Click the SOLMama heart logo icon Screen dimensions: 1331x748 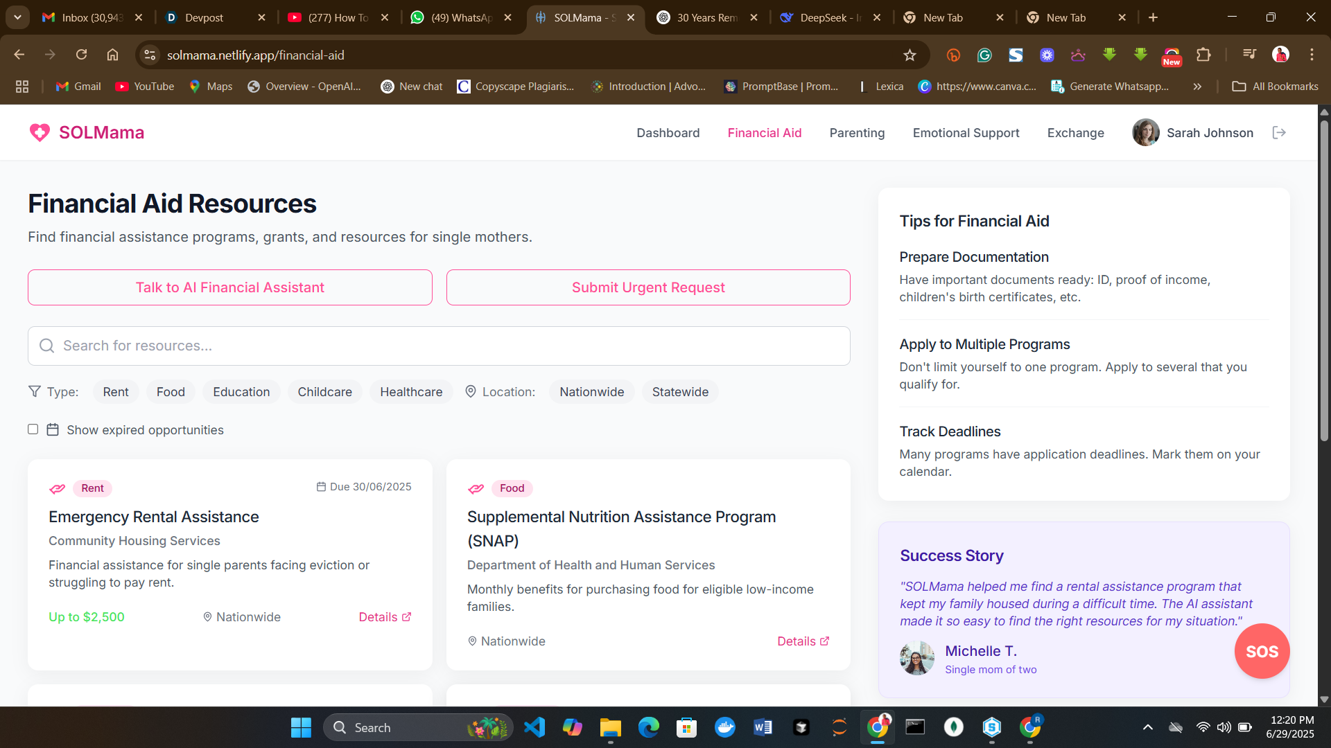tap(40, 132)
